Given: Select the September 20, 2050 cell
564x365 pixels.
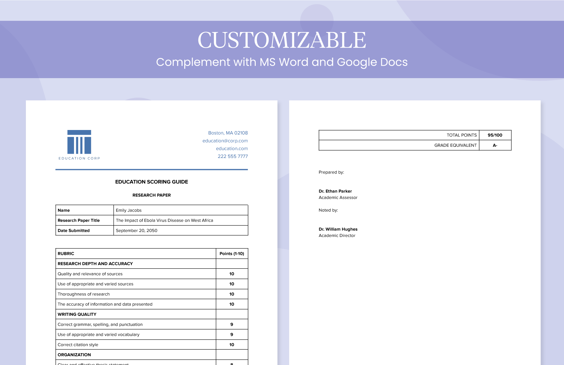Looking at the screenshot, I should [x=181, y=231].
